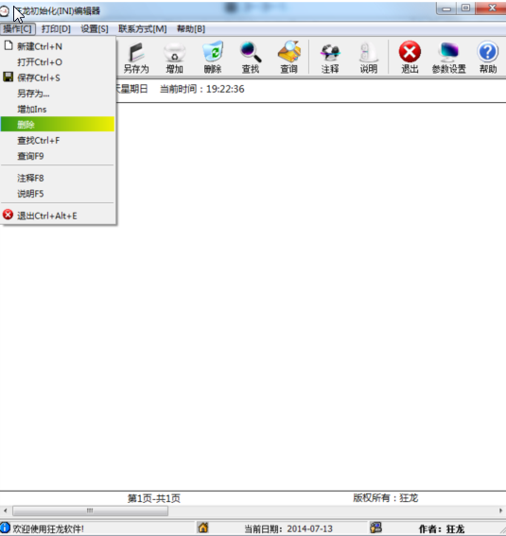Screen dimensions: 506x536
Task: Choose 另存为... from the dropdown menu
Action: point(58,94)
